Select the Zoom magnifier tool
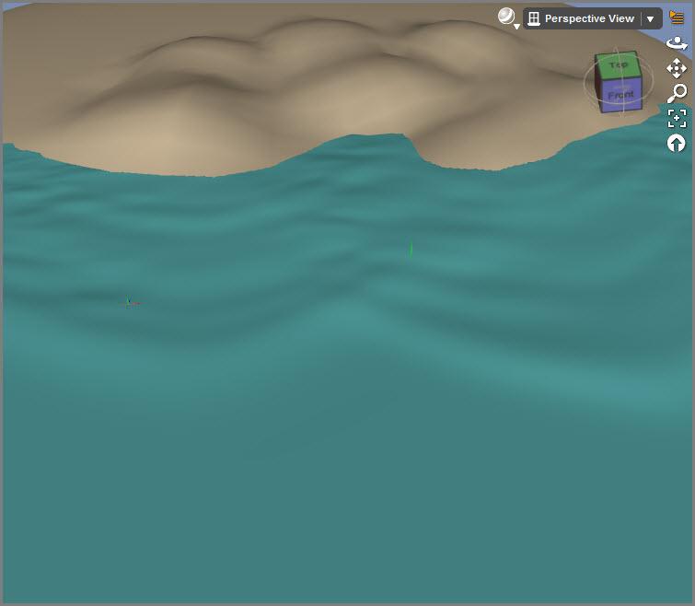 click(677, 93)
